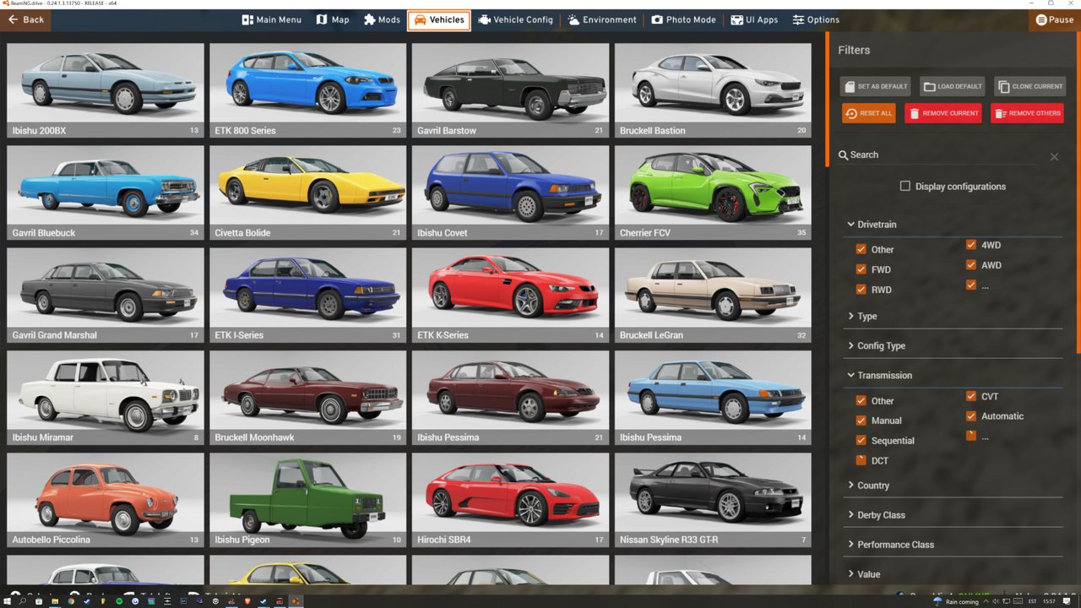Uncheck the Drivetrain Other checkbox
The width and height of the screenshot is (1081, 608).
coord(861,249)
